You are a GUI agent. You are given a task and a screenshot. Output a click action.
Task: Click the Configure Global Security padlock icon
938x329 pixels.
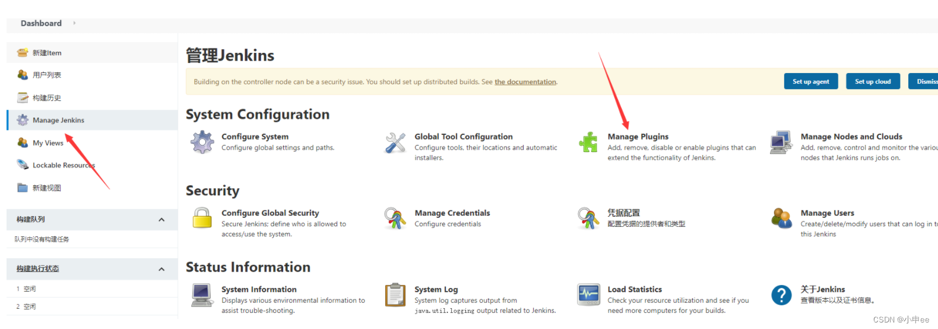coord(202,219)
